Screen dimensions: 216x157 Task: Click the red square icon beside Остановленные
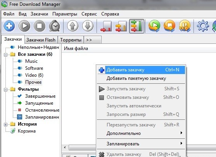tap(19, 110)
